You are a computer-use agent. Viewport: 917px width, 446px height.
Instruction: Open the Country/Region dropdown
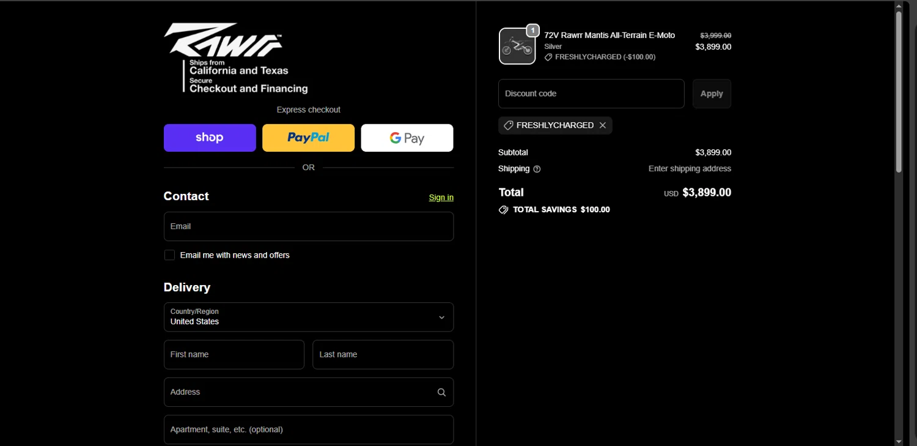[309, 317]
